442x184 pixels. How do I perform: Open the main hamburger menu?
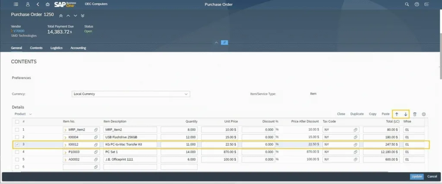pyautogui.click(x=16, y=4)
